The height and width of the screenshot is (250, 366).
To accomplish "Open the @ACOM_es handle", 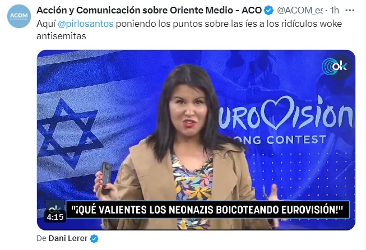I will coord(300,10).
